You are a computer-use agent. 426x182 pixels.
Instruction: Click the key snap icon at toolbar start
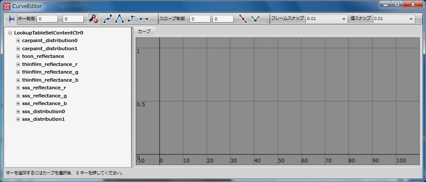tap(11, 19)
